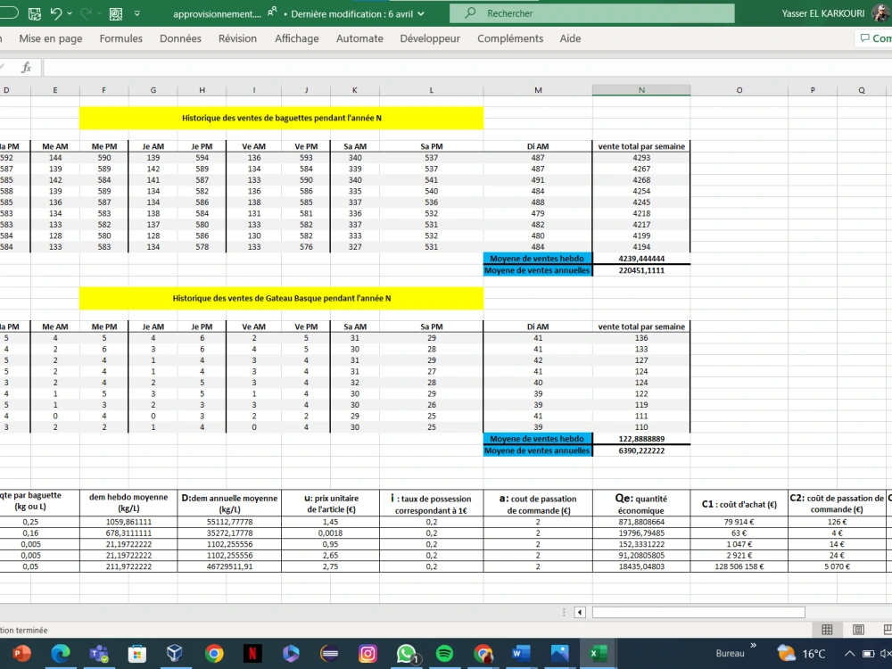
Task: Open the Mise en page tab
Action: [51, 38]
